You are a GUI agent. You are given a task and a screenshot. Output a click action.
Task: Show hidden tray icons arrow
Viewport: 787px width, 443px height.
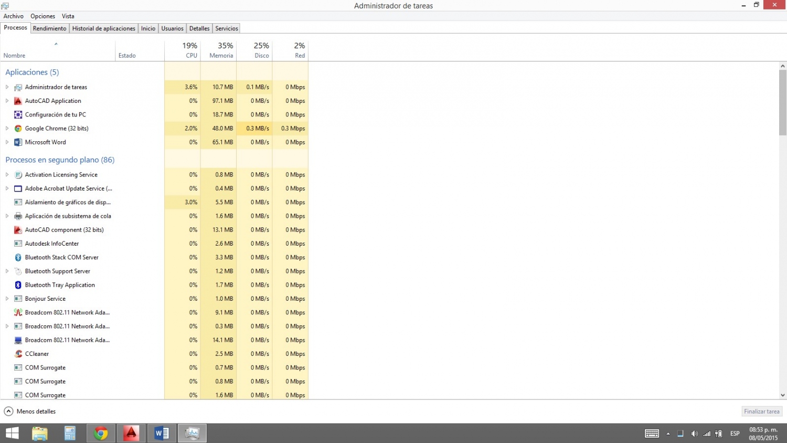pos(668,434)
